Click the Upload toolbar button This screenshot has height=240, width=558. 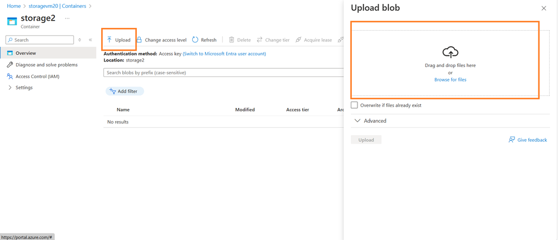[119, 40]
